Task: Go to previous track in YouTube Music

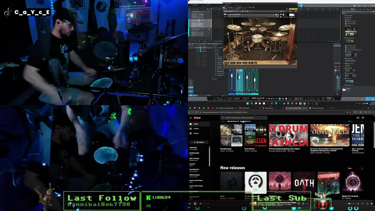Action: coord(190,203)
